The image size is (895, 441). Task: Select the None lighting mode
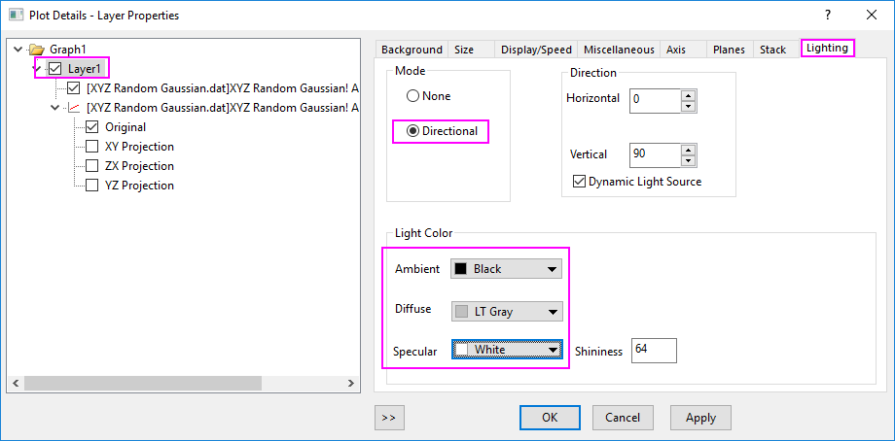click(x=413, y=96)
